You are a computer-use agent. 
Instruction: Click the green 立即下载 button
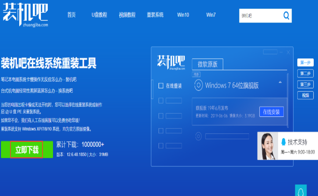pyautogui.click(x=27, y=150)
